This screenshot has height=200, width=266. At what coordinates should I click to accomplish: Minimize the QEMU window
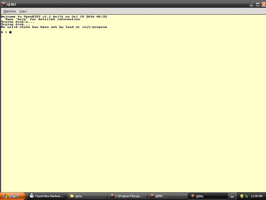tap(251, 4)
